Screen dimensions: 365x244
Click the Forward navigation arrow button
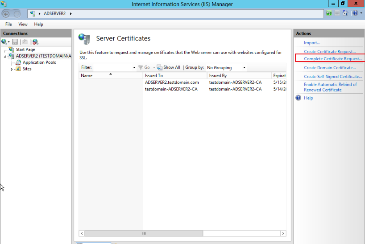17,14
